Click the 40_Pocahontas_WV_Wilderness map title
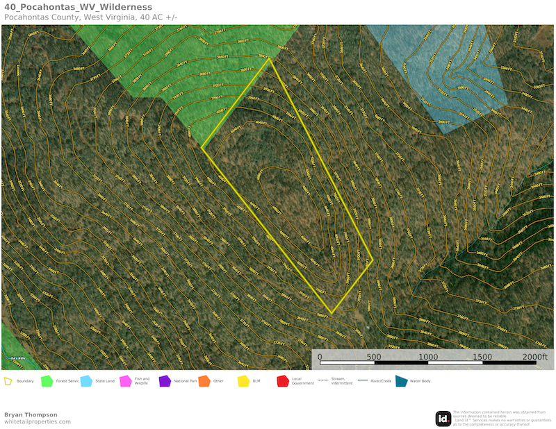Image resolution: width=556 pixels, height=429 pixels. pos(78,7)
